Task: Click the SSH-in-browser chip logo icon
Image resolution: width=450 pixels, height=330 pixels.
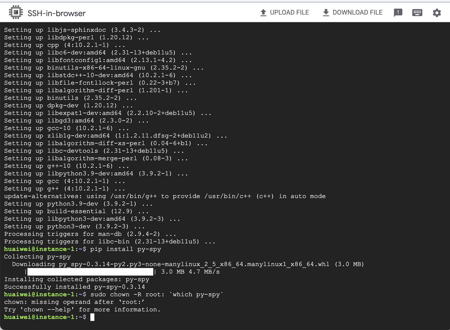Action: tap(16, 12)
